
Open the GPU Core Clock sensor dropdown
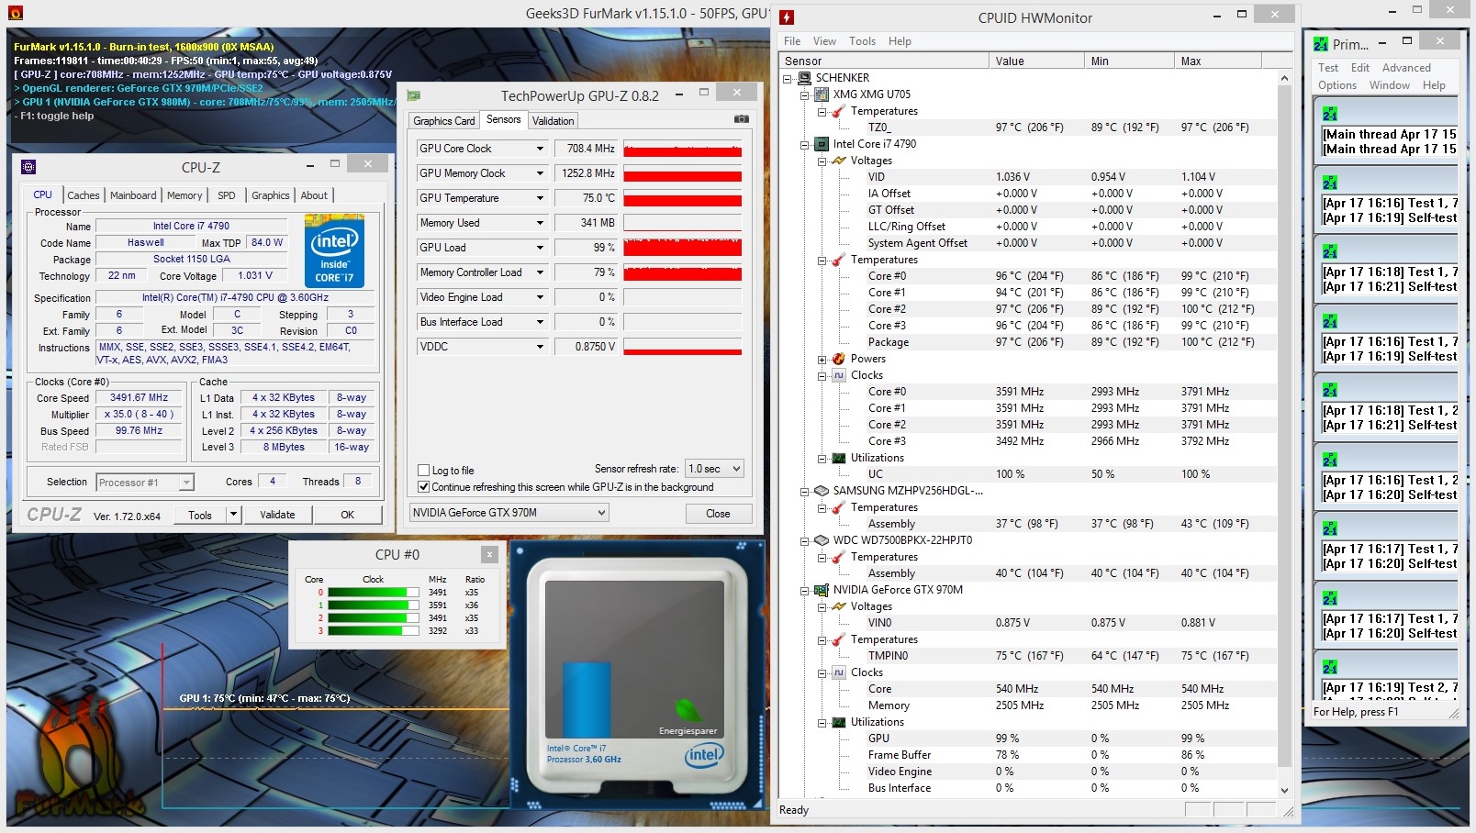pyautogui.click(x=540, y=149)
